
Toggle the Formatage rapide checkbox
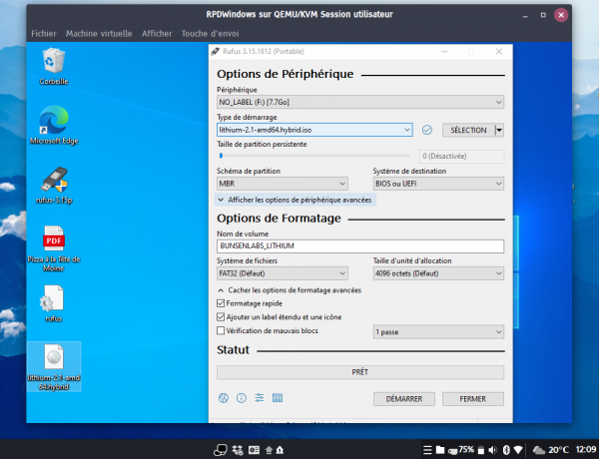[222, 302]
